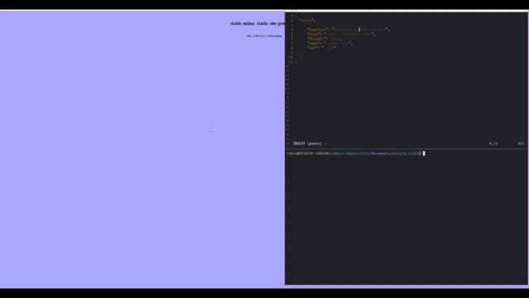Click the '-- INSERT (paste) --' vim status text

point(307,143)
